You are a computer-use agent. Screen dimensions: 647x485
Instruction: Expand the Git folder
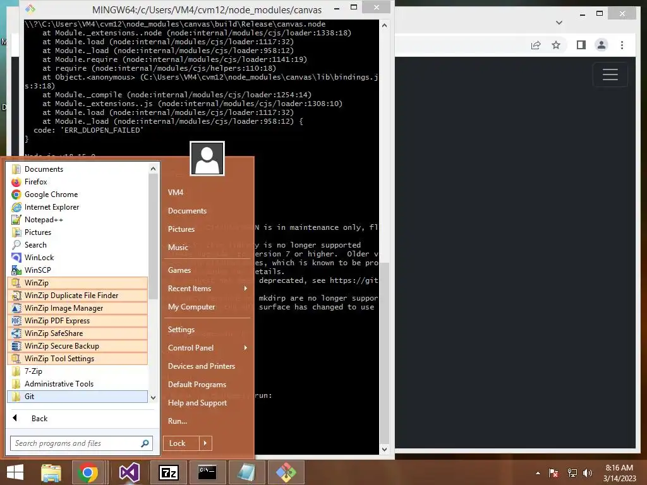click(x=77, y=397)
